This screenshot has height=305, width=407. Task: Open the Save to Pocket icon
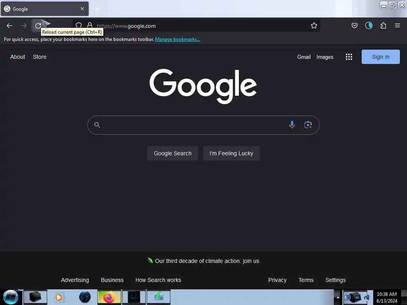(354, 25)
